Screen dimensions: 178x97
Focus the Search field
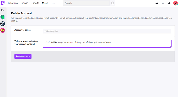[x=86, y=3]
